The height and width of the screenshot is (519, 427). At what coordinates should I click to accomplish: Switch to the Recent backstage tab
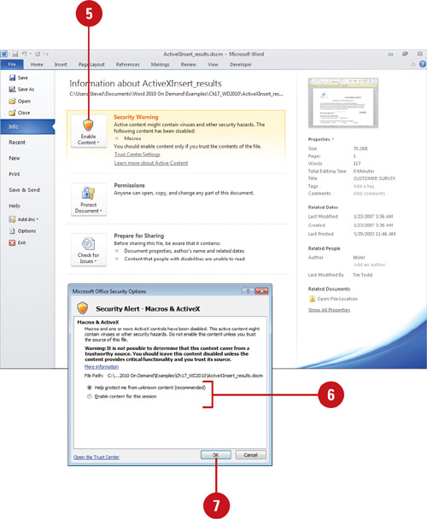pos(17,143)
